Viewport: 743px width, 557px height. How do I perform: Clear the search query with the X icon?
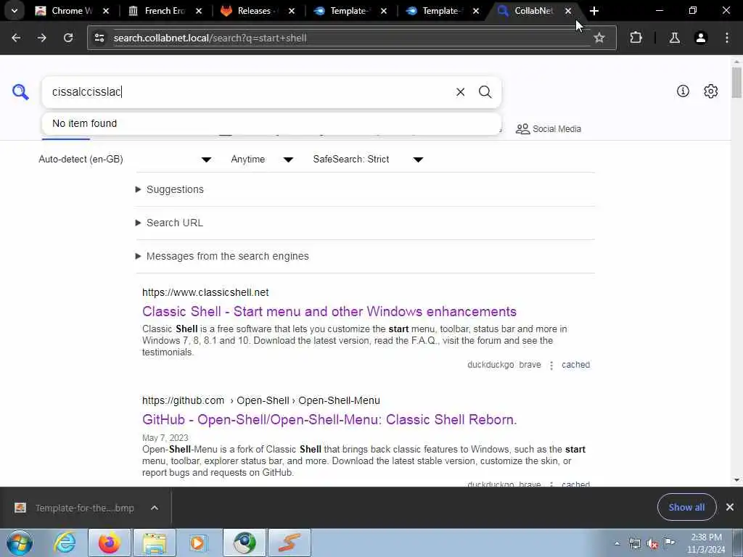tap(460, 92)
